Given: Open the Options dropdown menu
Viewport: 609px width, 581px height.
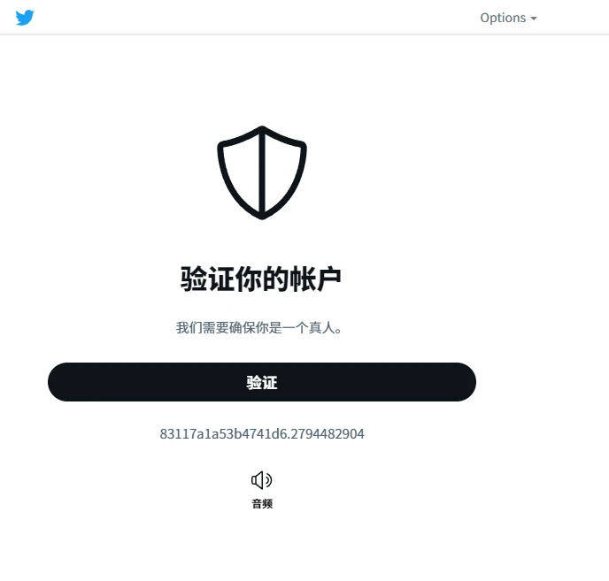Looking at the screenshot, I should [x=508, y=18].
